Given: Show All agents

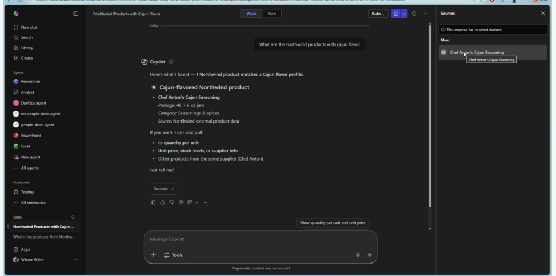Looking at the screenshot, I should pos(26,168).
